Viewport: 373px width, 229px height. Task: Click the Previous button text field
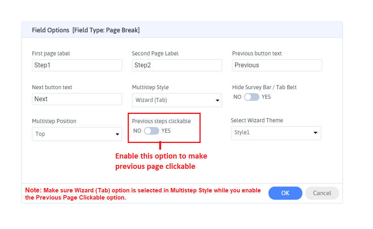(277, 65)
